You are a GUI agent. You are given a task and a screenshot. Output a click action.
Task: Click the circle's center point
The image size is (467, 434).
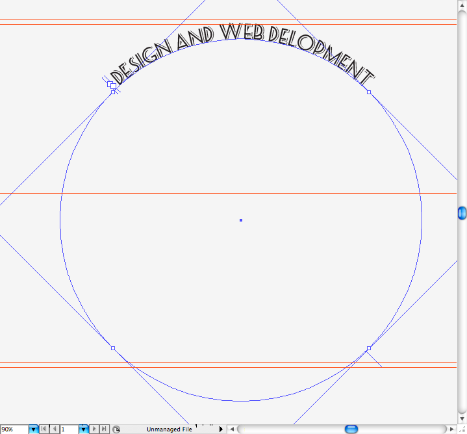click(x=241, y=220)
